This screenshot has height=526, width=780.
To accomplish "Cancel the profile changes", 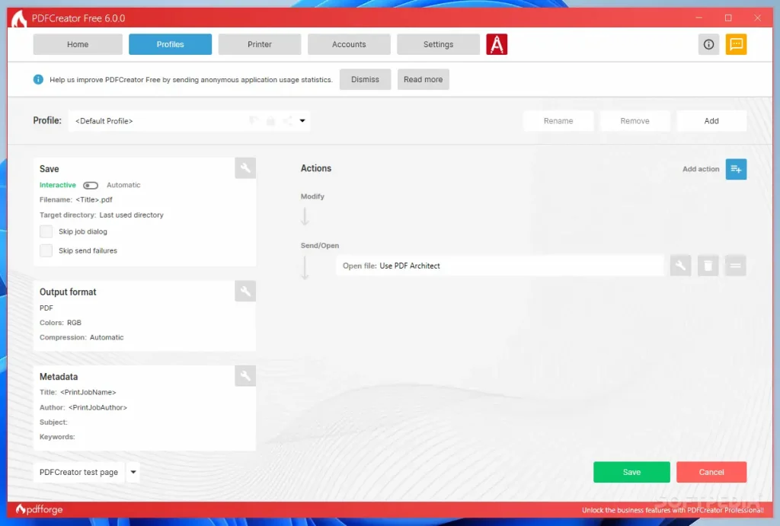I will [x=711, y=472].
